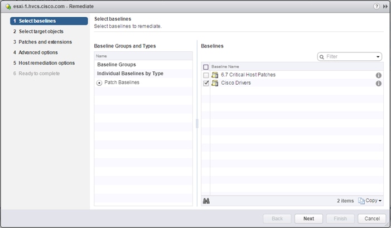Select the Baseline Groups row
Screen dimensions: 391x228
coord(143,65)
